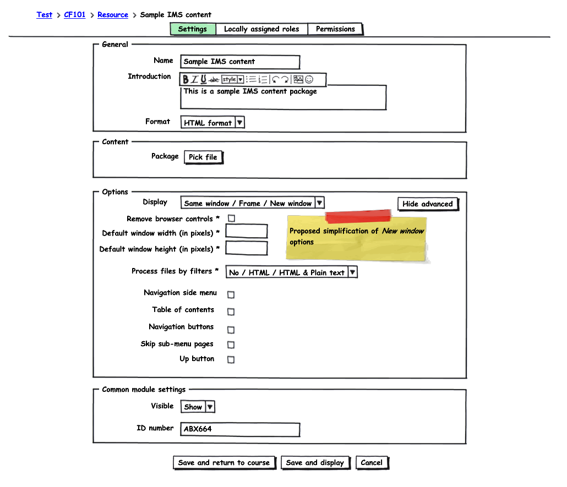Click into the Introduction text area

click(283, 97)
